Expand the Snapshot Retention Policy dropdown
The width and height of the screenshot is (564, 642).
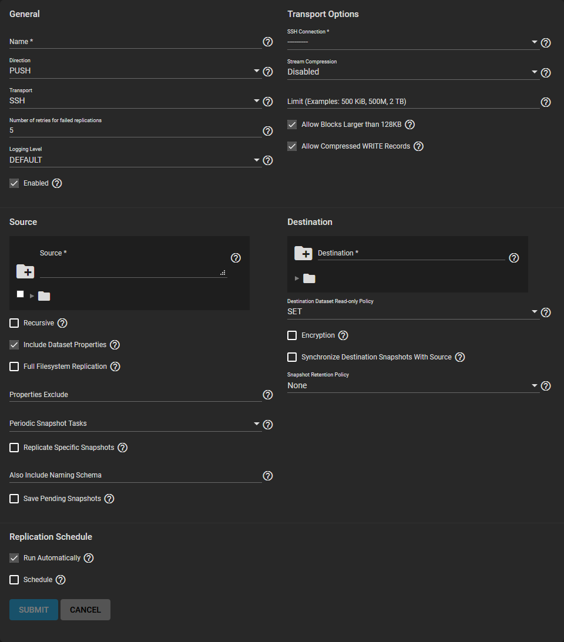click(412, 386)
